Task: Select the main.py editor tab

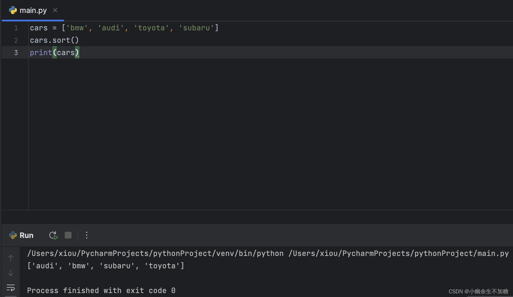Action: [33, 10]
